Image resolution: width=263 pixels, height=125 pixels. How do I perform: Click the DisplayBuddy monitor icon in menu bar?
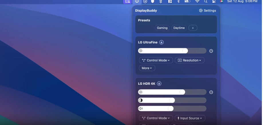[x=137, y=1]
